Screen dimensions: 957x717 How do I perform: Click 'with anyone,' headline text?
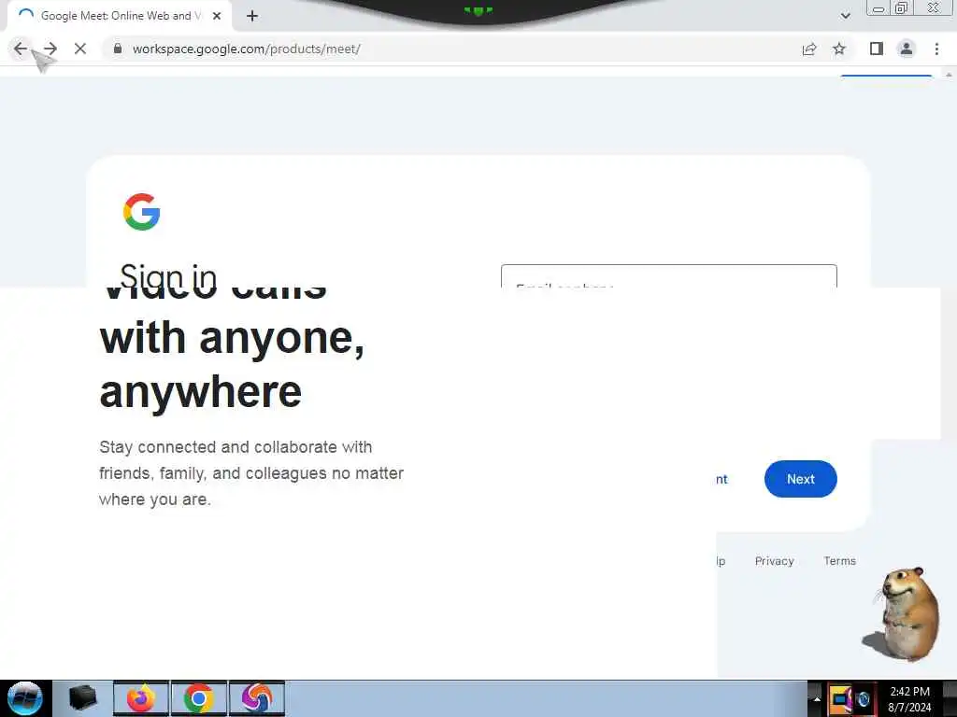point(232,339)
